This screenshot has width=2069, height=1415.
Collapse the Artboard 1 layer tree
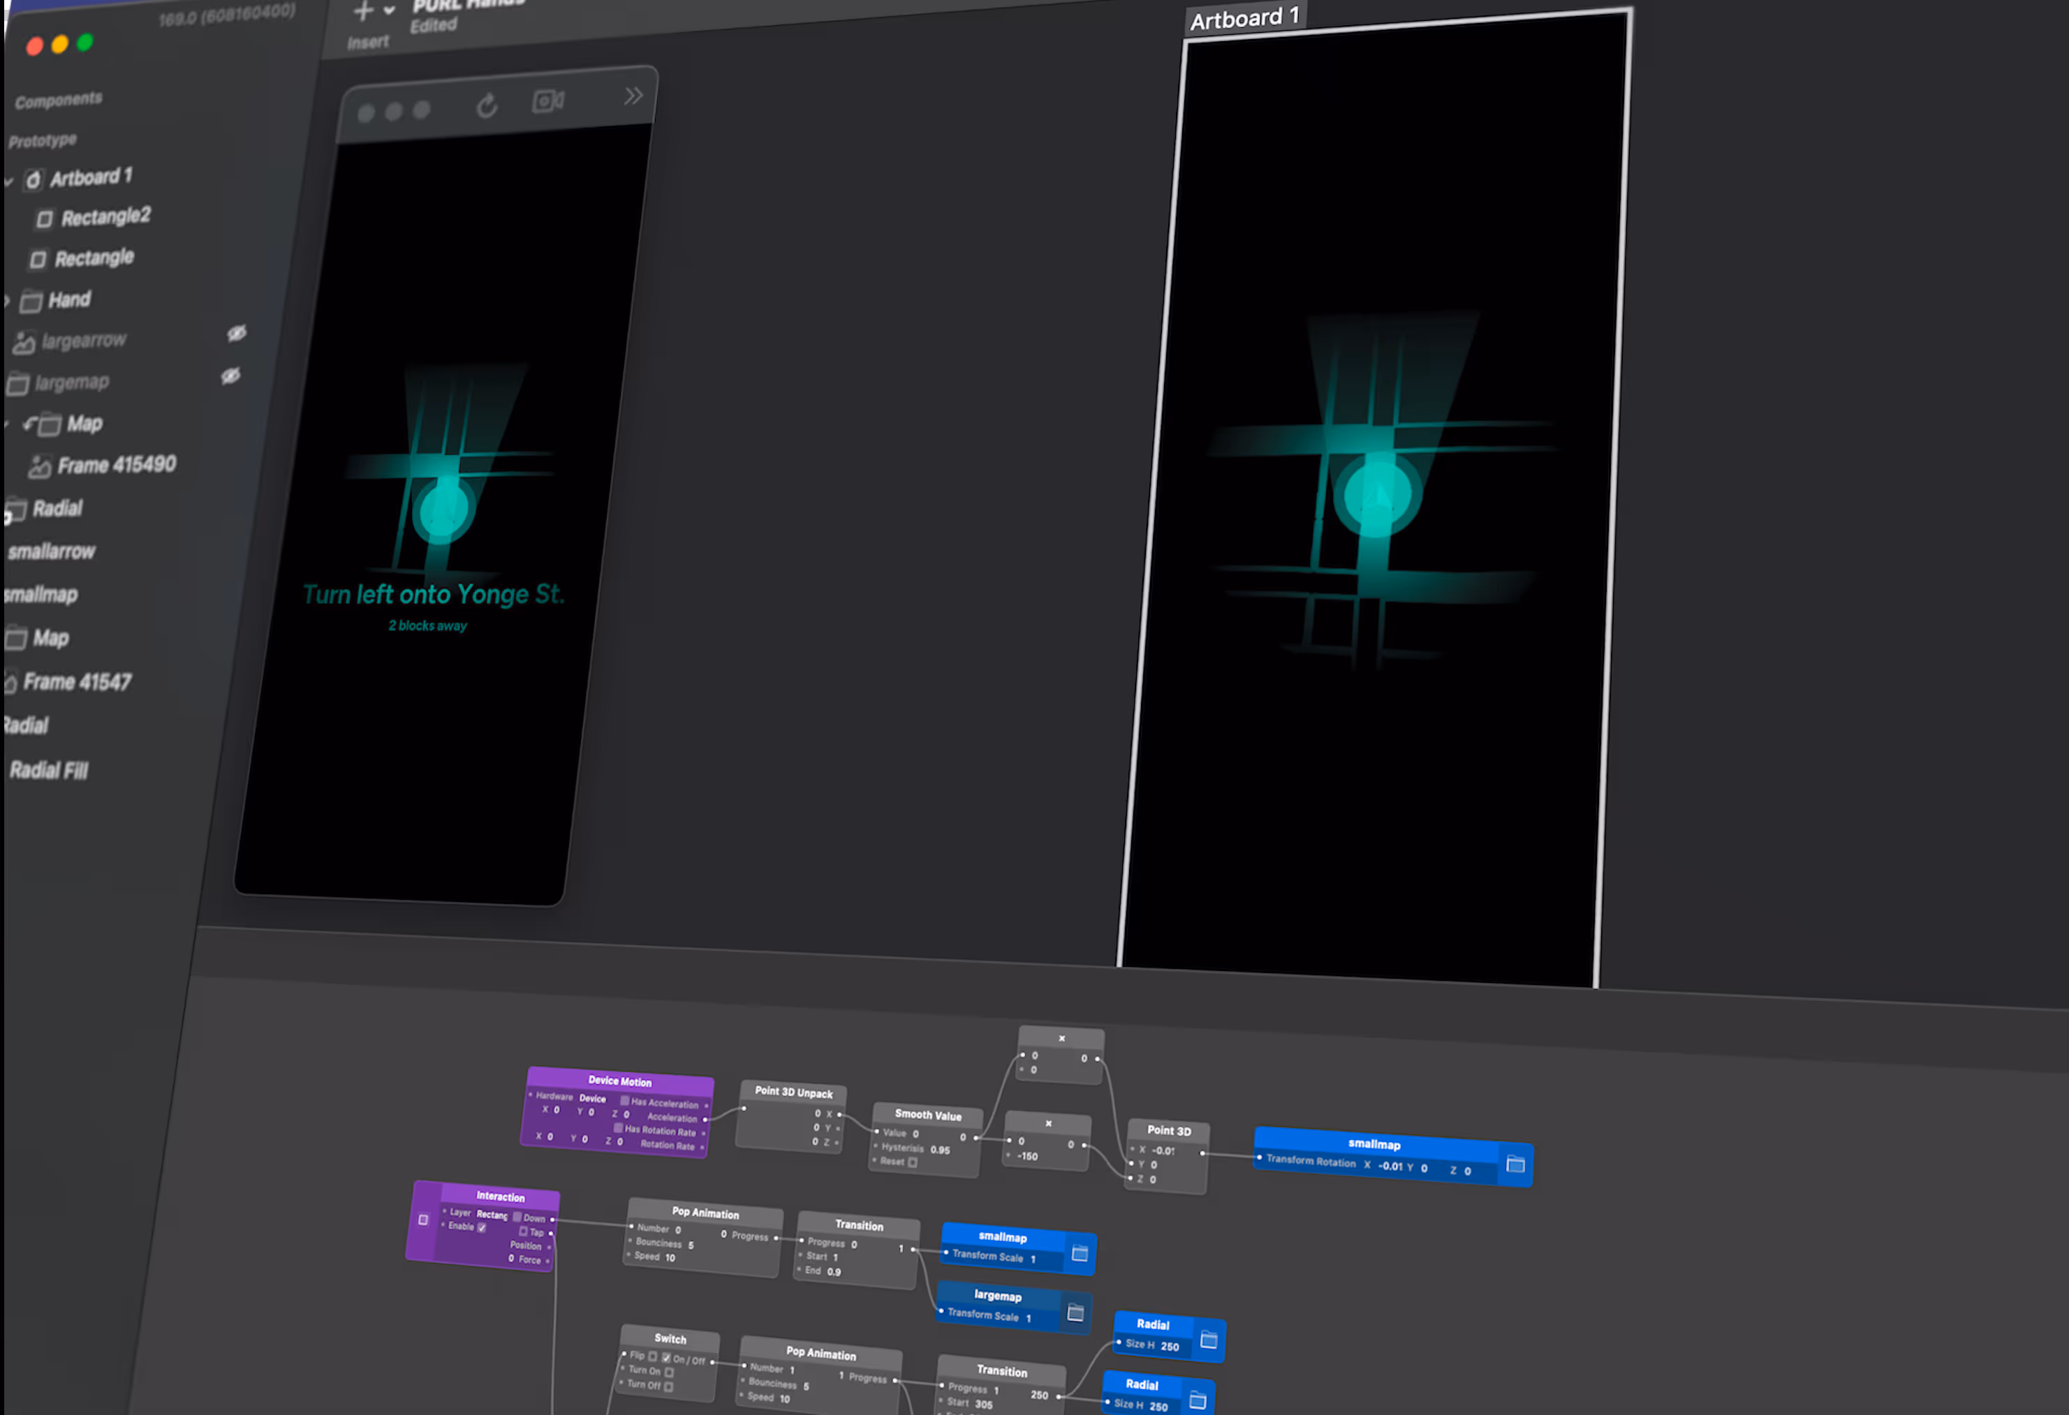tap(9, 182)
